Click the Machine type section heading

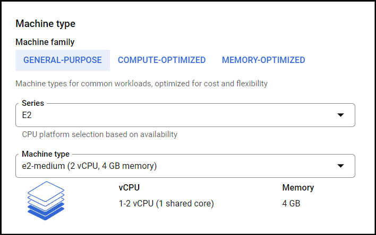(x=46, y=24)
